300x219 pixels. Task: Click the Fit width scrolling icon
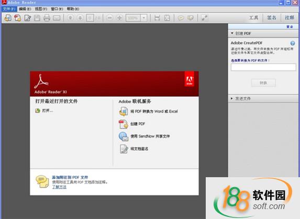(x=157, y=18)
